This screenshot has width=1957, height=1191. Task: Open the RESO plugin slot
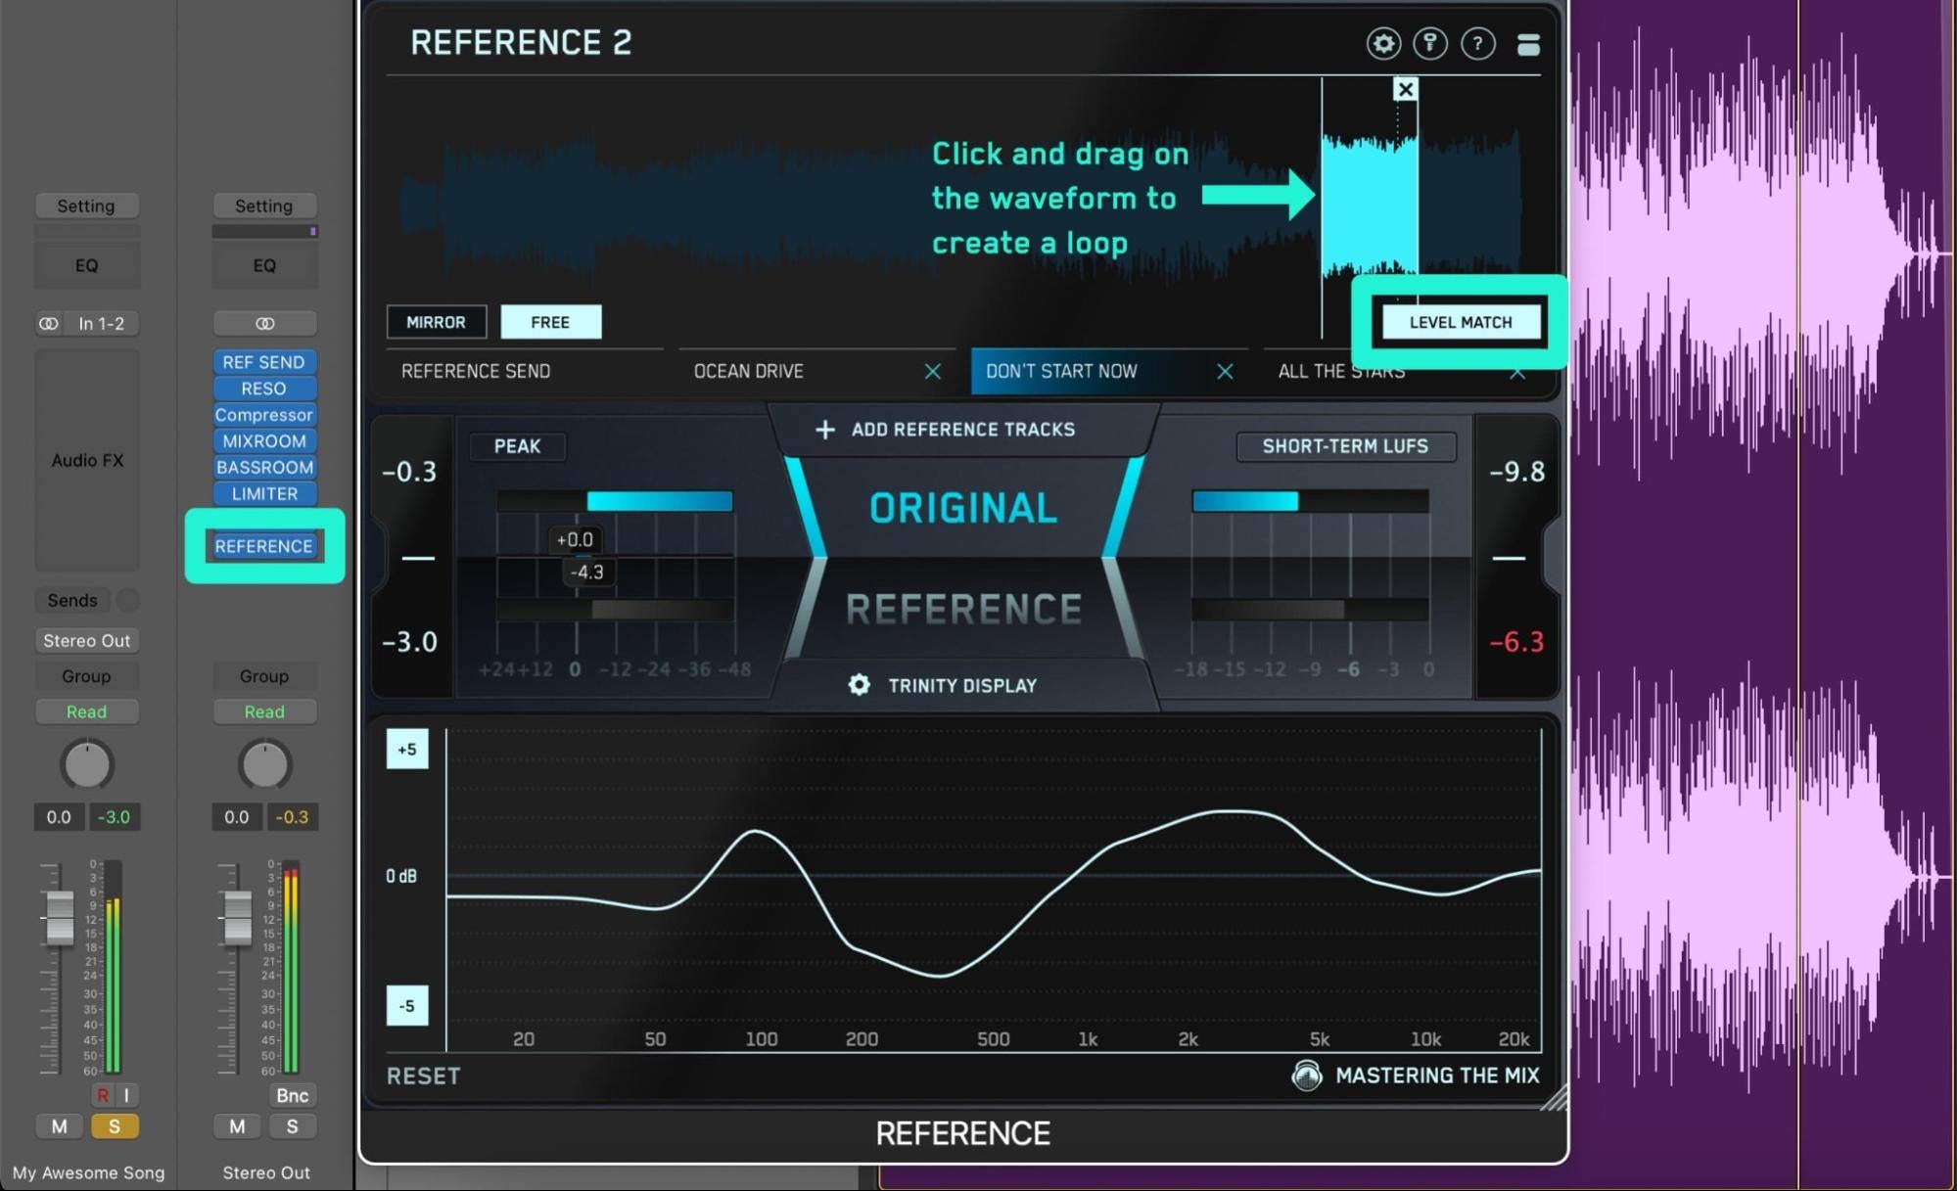(264, 389)
